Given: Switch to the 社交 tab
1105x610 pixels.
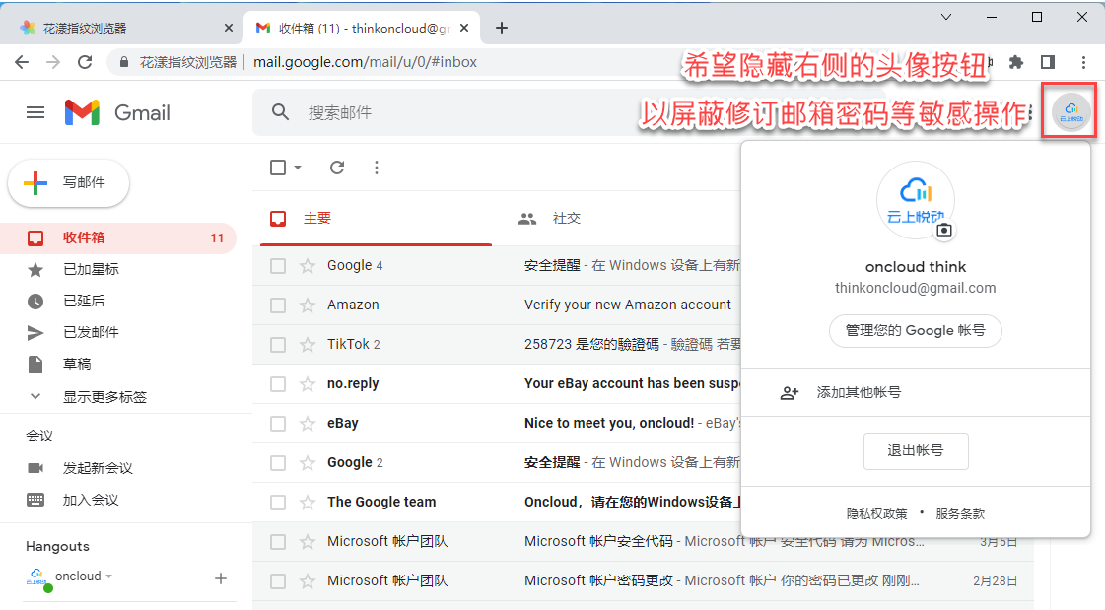Looking at the screenshot, I should click(x=549, y=219).
